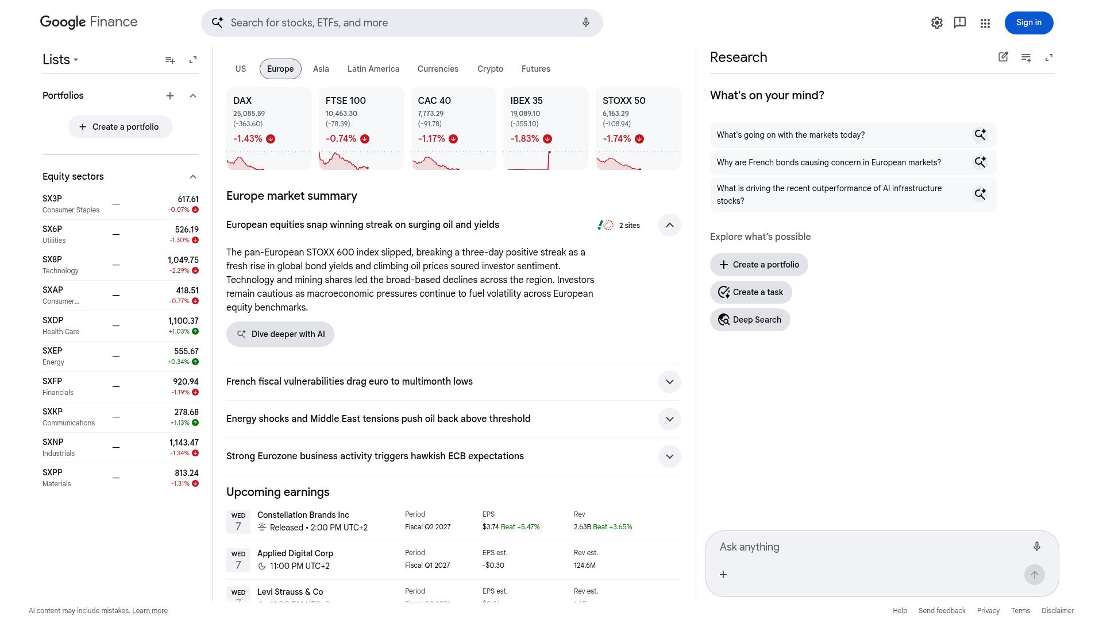Open the Learn more link
1103x620 pixels.
click(150, 611)
